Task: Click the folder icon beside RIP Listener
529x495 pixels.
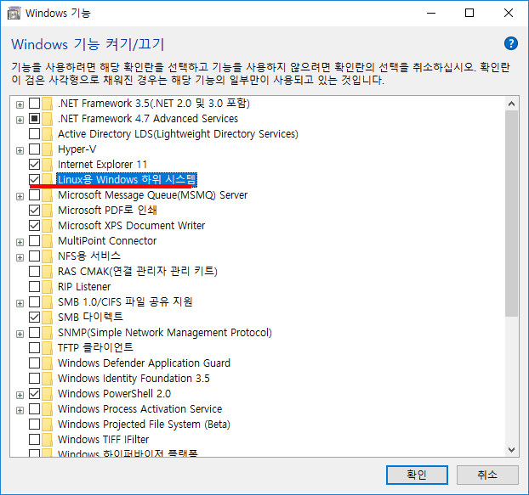Action: 48,287
